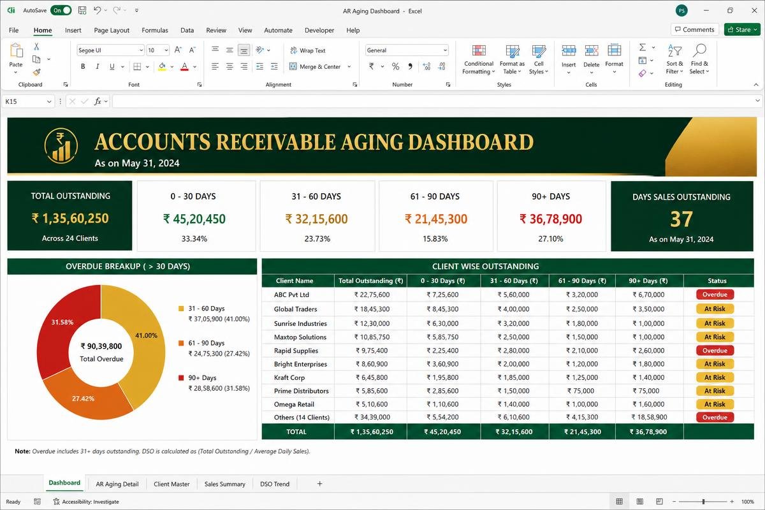Expand Find & Select menu
The image size is (765, 510).
699,59
